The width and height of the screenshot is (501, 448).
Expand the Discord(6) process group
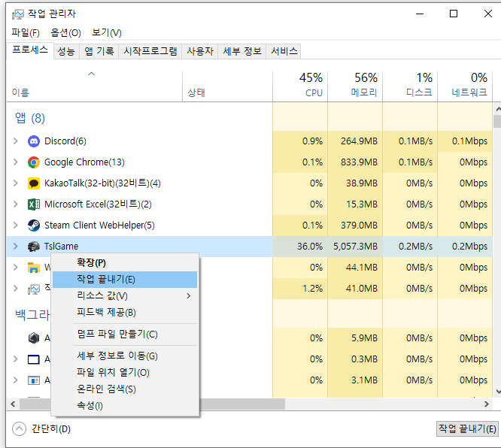click(x=15, y=141)
